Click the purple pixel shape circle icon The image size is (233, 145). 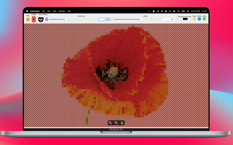coord(47,19)
